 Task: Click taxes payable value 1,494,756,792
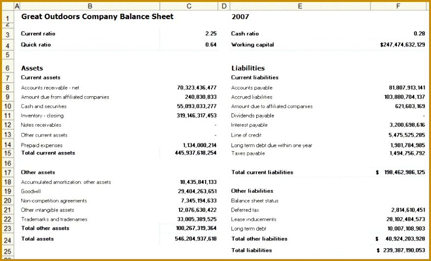pos(407,153)
